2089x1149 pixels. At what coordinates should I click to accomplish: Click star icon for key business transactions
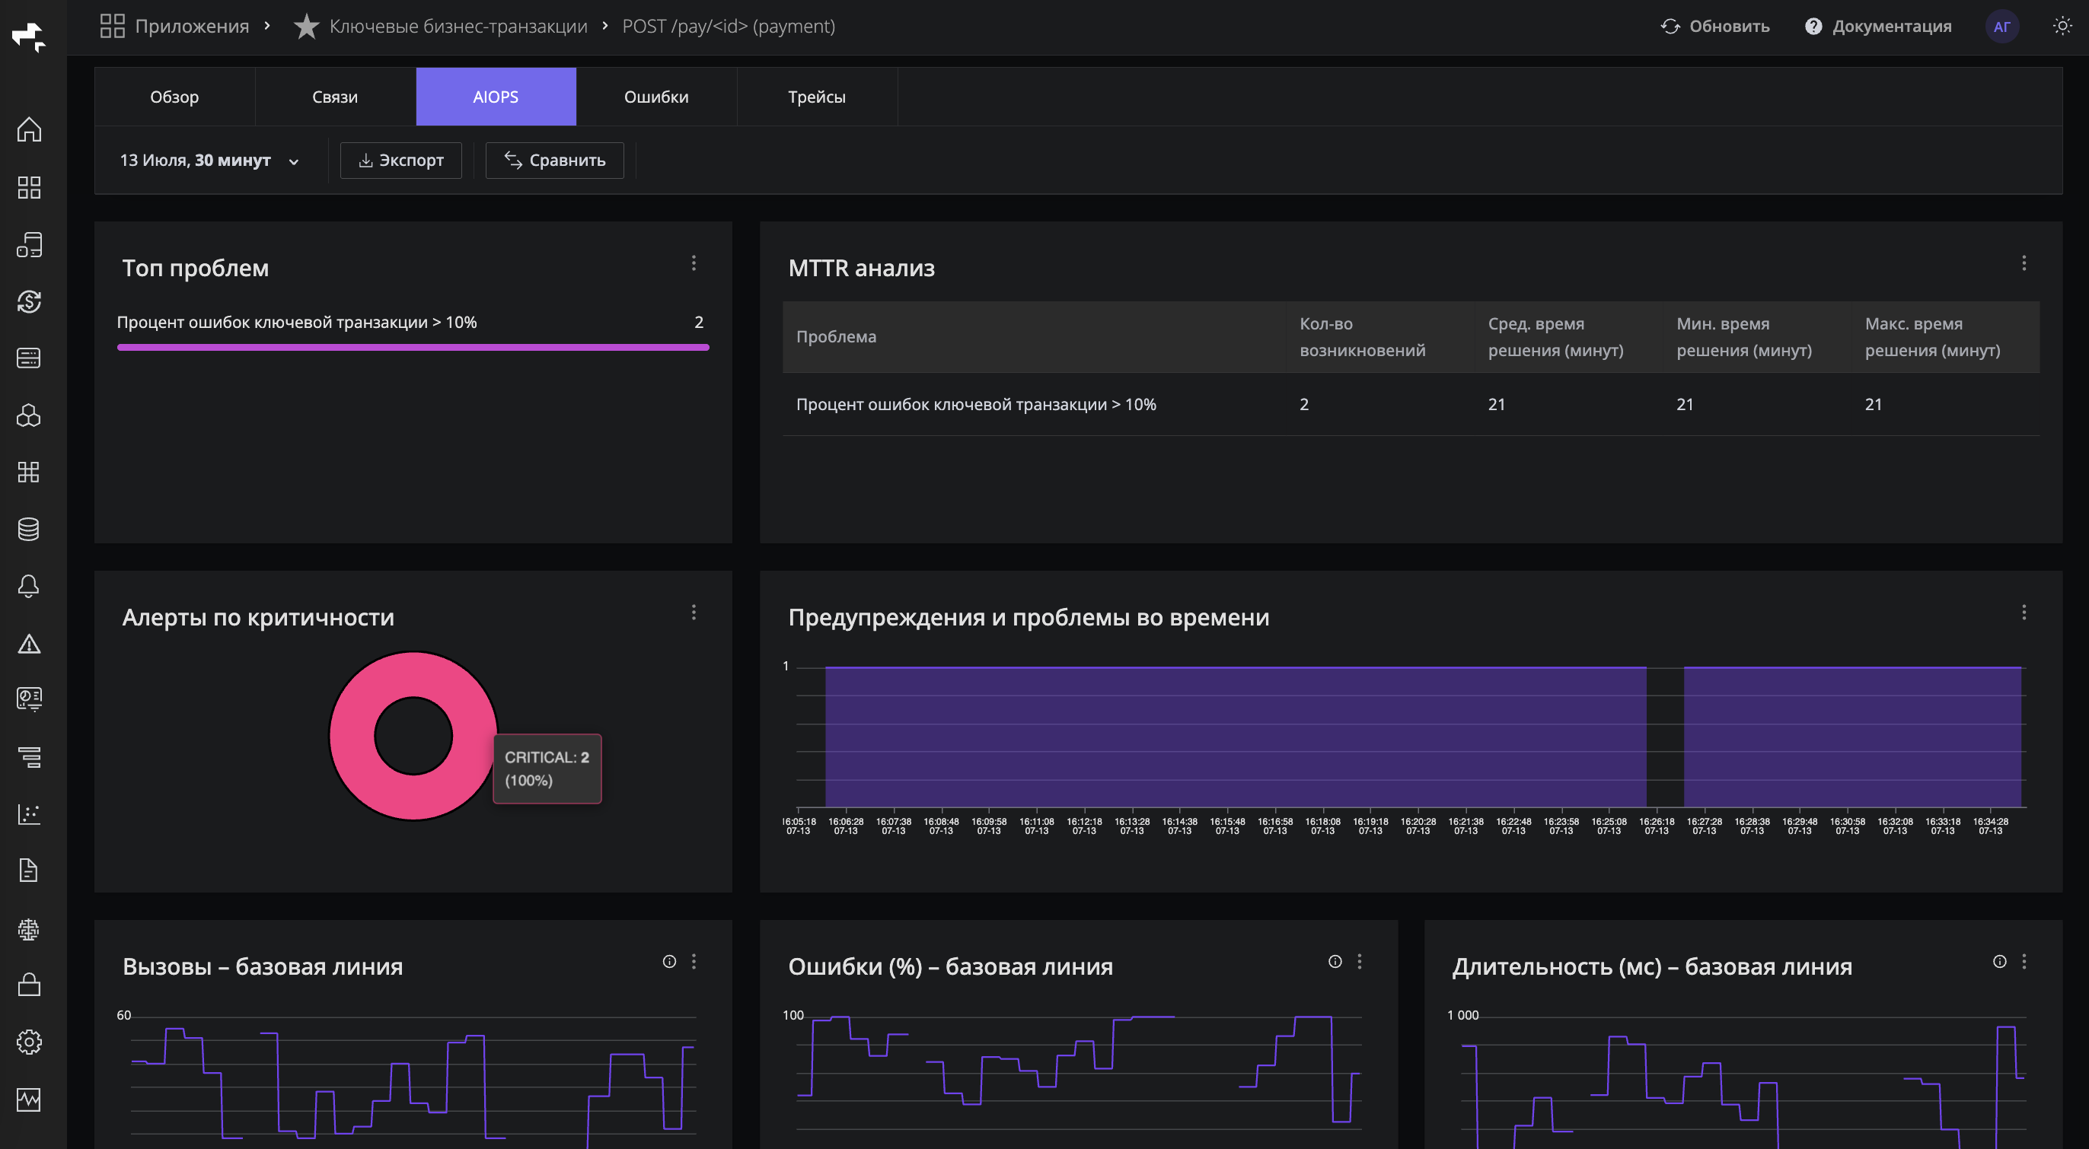(x=307, y=27)
